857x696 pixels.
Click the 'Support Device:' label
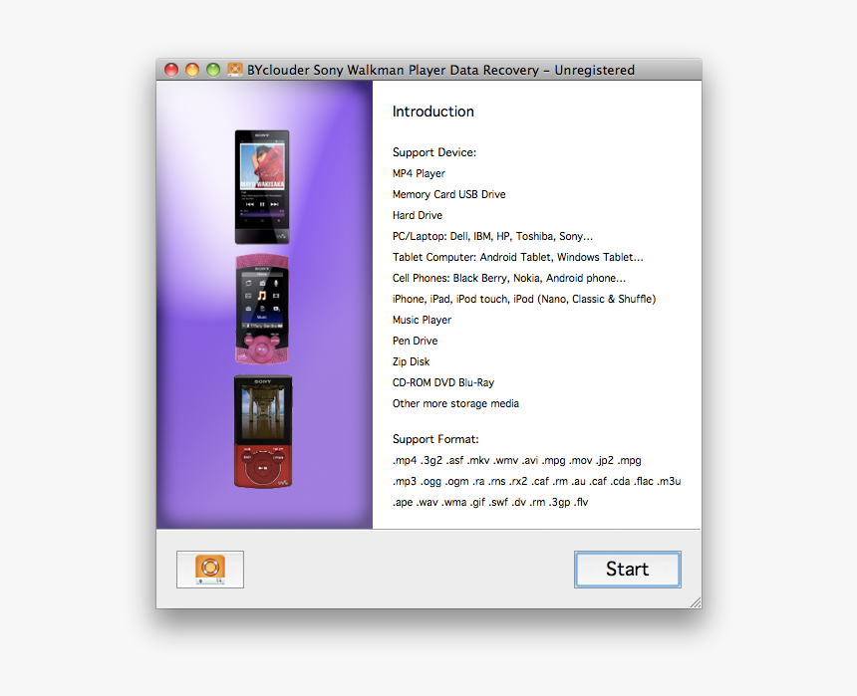coord(433,152)
